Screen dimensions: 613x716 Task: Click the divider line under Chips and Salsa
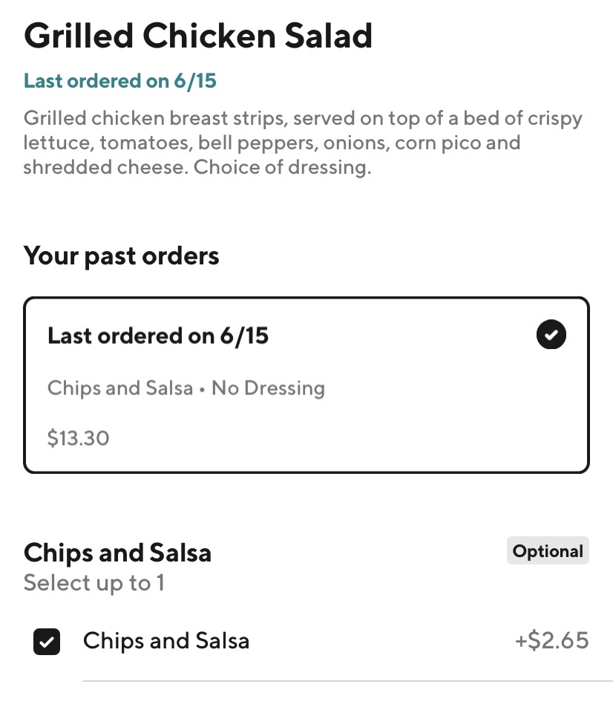click(x=347, y=680)
